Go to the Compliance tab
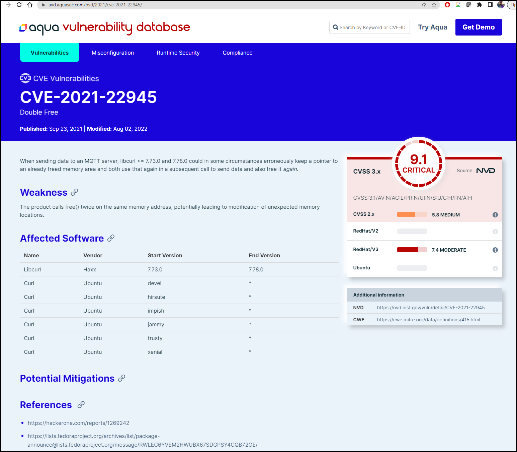Image resolution: width=517 pixels, height=452 pixels. click(x=238, y=53)
